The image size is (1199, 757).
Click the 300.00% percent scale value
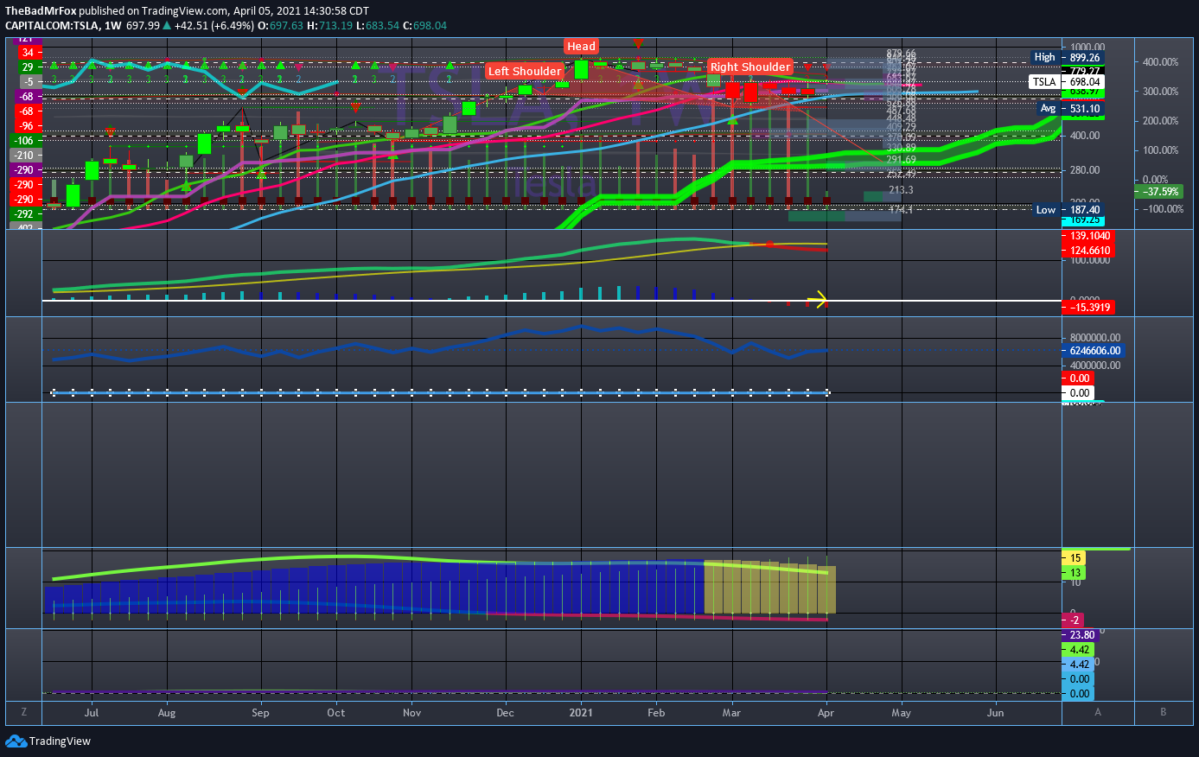[x=1160, y=92]
